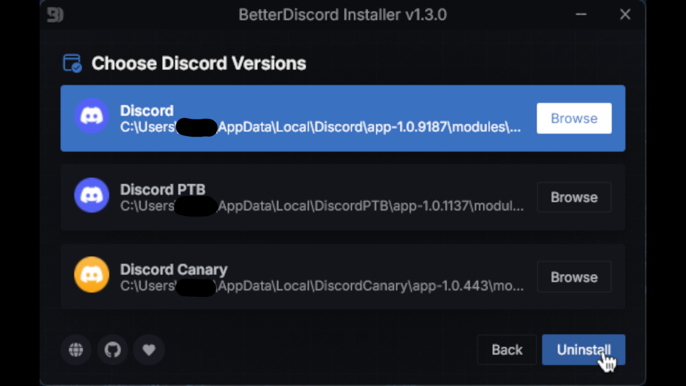Viewport: 686px width, 386px height.
Task: Click the Discord PTB logo icon
Action: 91,195
